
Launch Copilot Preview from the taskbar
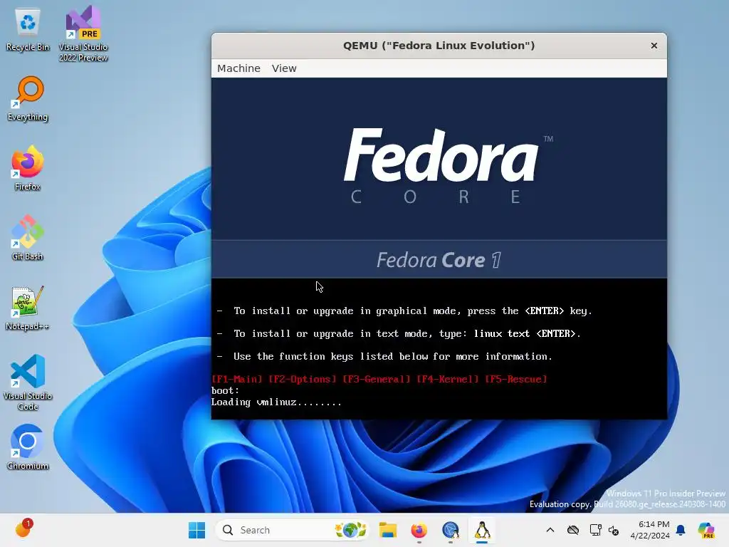(x=706, y=530)
